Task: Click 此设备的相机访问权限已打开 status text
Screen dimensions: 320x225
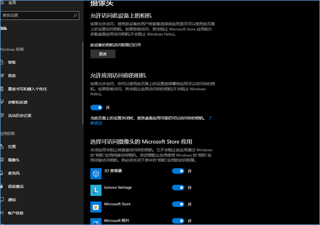Action: 116,45
